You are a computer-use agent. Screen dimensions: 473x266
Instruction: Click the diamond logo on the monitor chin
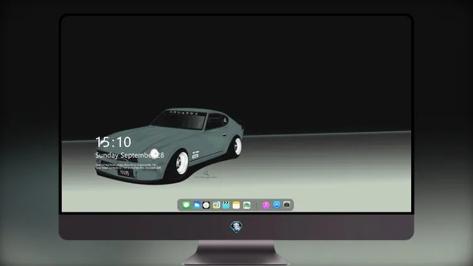pos(237,227)
